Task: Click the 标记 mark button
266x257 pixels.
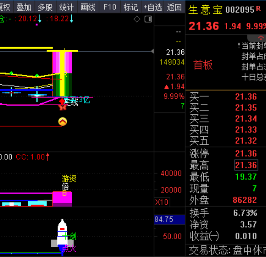Action: click(131, 7)
